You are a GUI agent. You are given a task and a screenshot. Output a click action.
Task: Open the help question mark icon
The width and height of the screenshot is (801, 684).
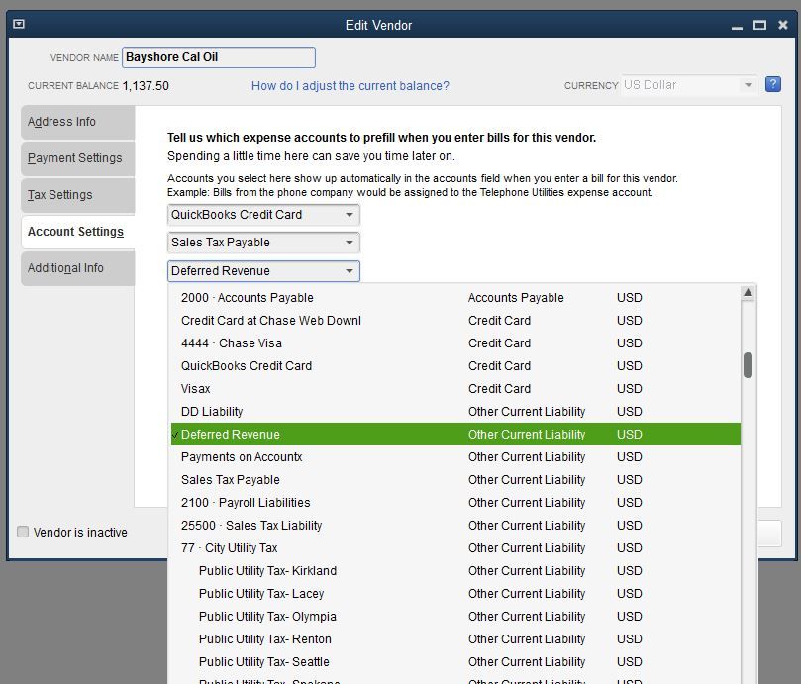tap(773, 84)
